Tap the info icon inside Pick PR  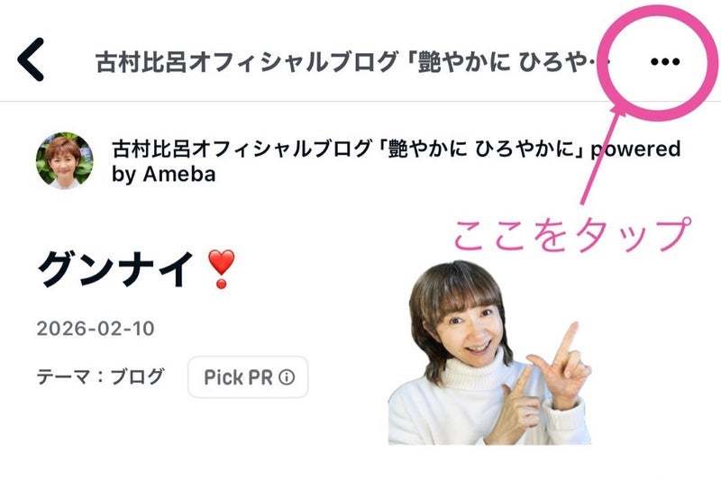coord(287,377)
